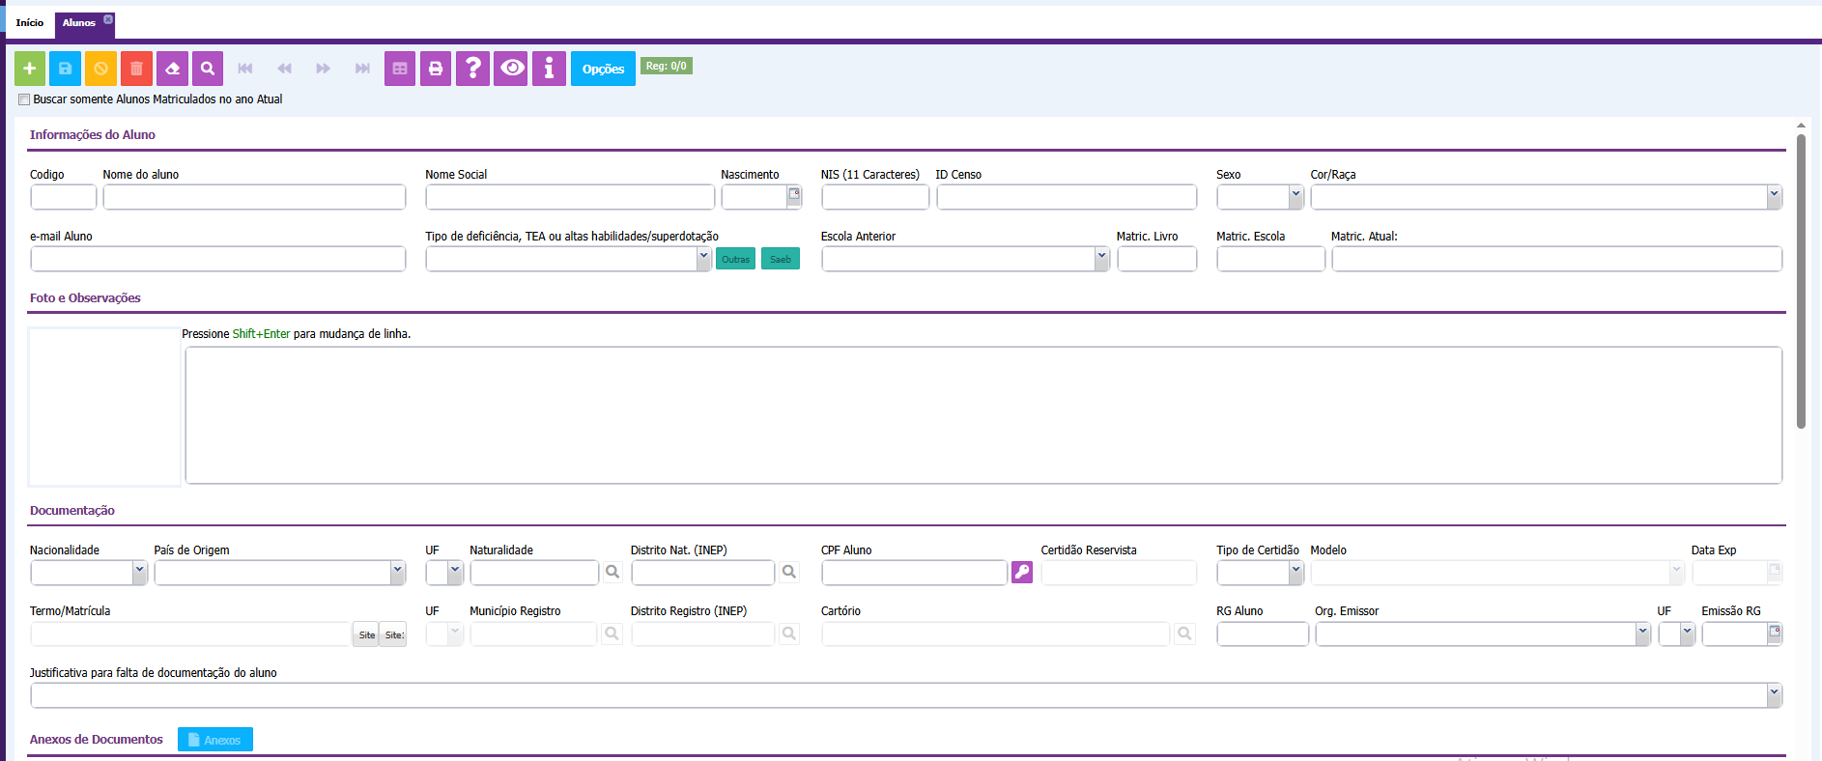Enable Buscar somente Alunos Matriculados checkbox
1822x761 pixels.
point(24,99)
